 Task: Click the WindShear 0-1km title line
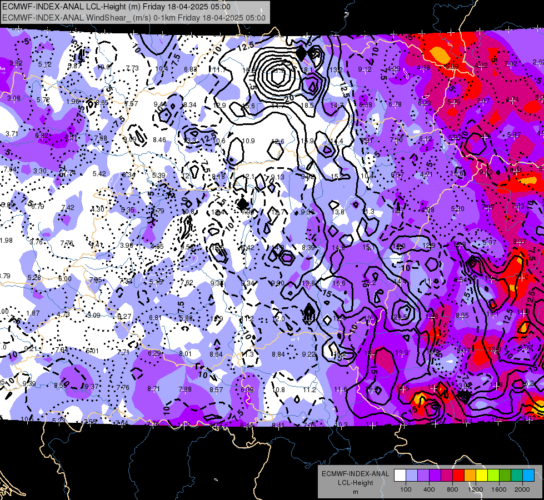pyautogui.click(x=133, y=18)
